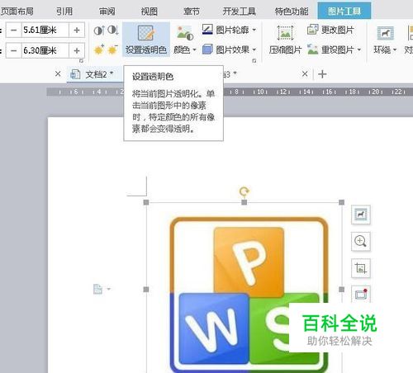Open the 颜色 dropdown
The image size is (413, 373).
pos(185,40)
